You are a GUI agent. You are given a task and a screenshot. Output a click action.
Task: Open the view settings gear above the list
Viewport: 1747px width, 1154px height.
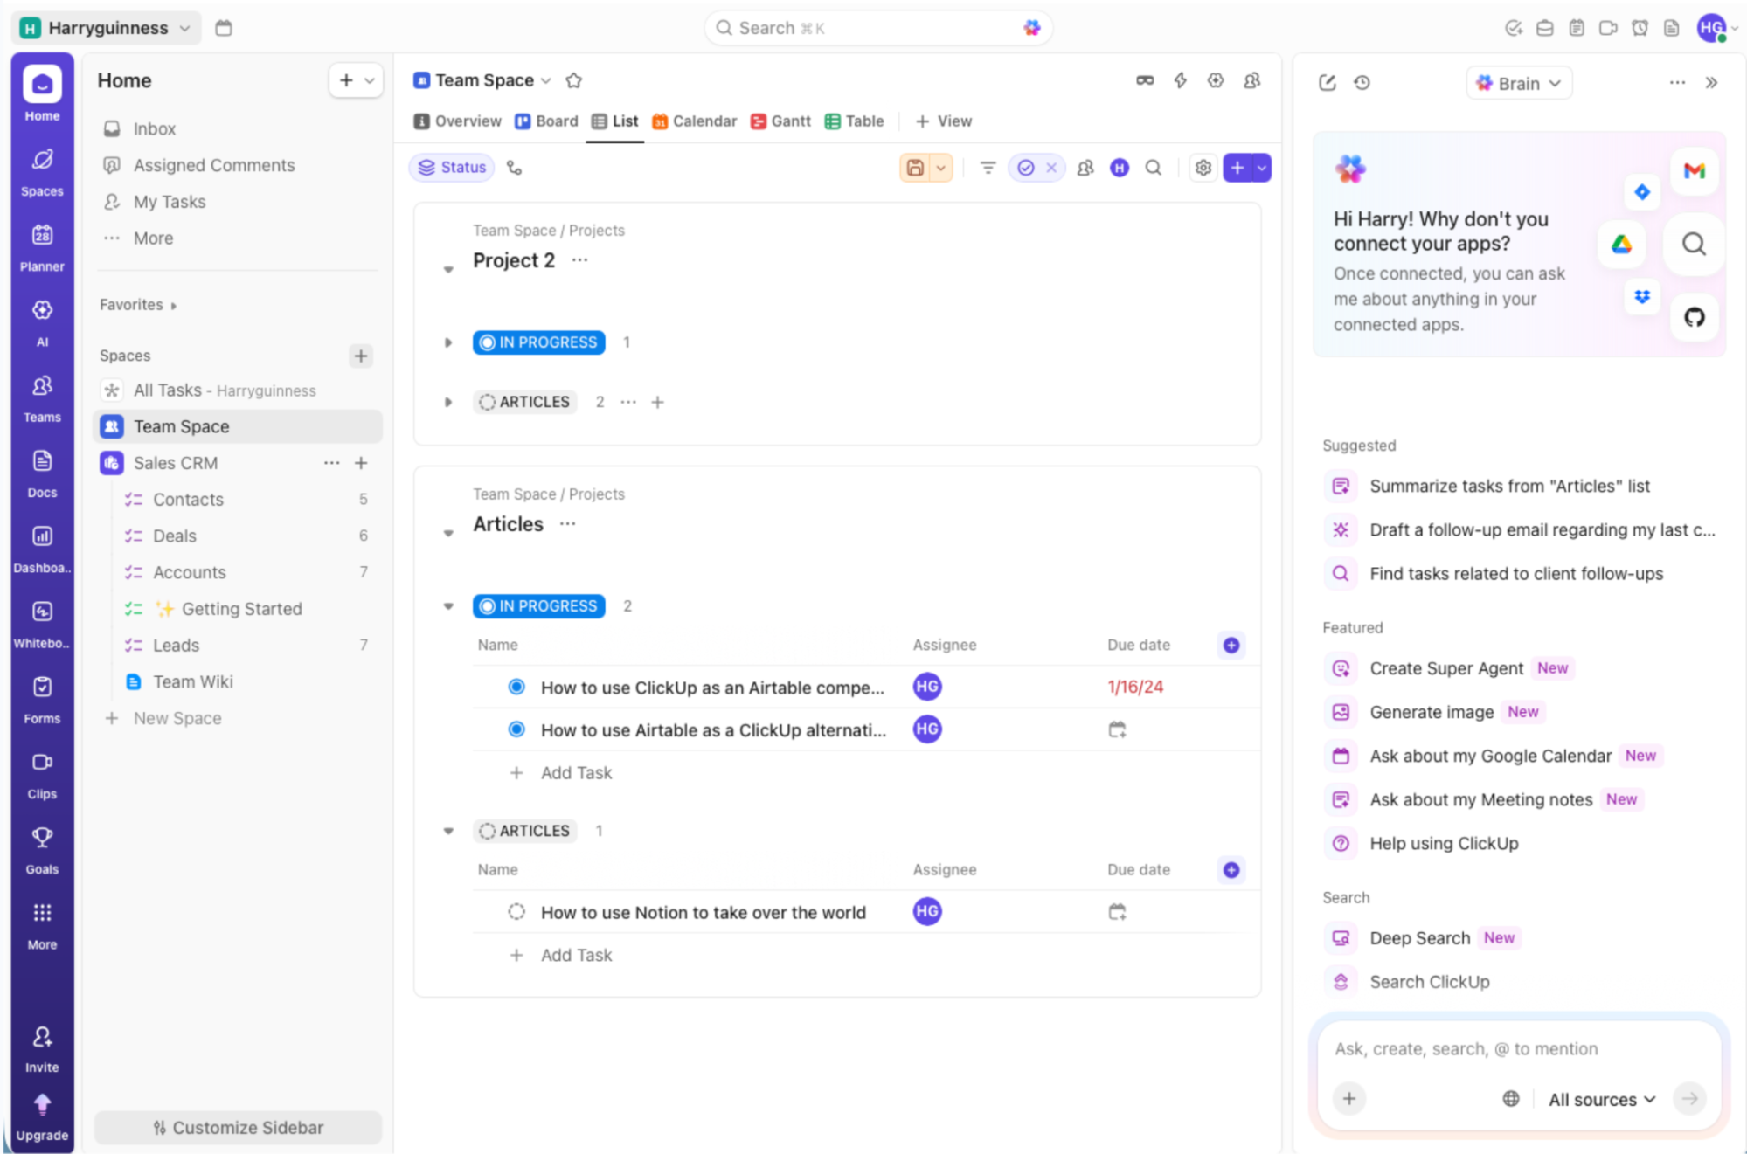(1203, 167)
